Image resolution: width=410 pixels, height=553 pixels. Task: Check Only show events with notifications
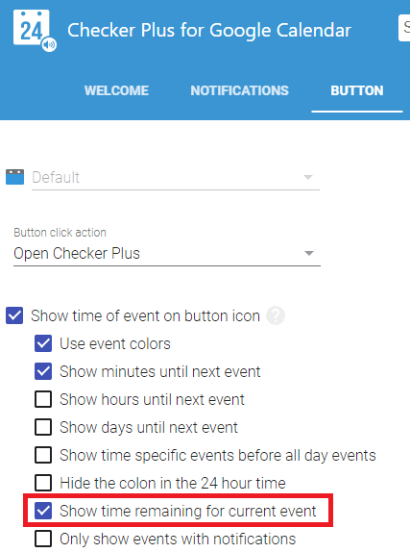point(43,539)
